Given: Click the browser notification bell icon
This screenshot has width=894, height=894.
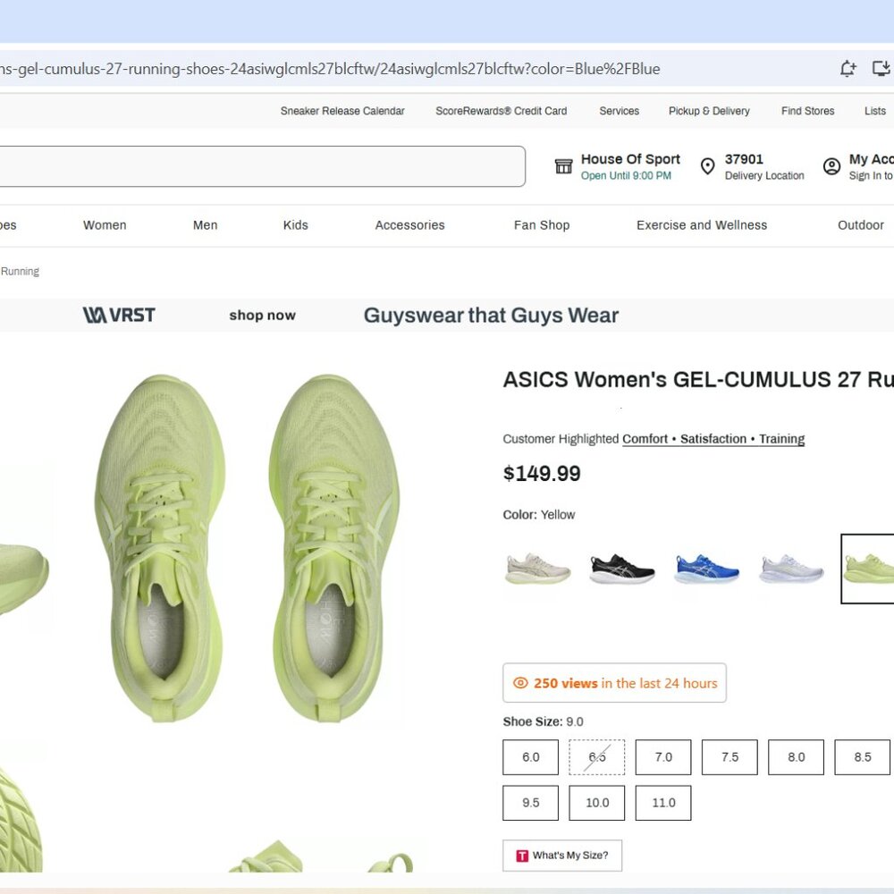Looking at the screenshot, I should (x=848, y=69).
